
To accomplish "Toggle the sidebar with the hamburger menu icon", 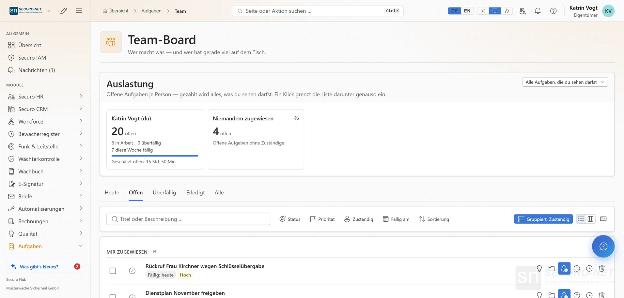I will (x=79, y=11).
